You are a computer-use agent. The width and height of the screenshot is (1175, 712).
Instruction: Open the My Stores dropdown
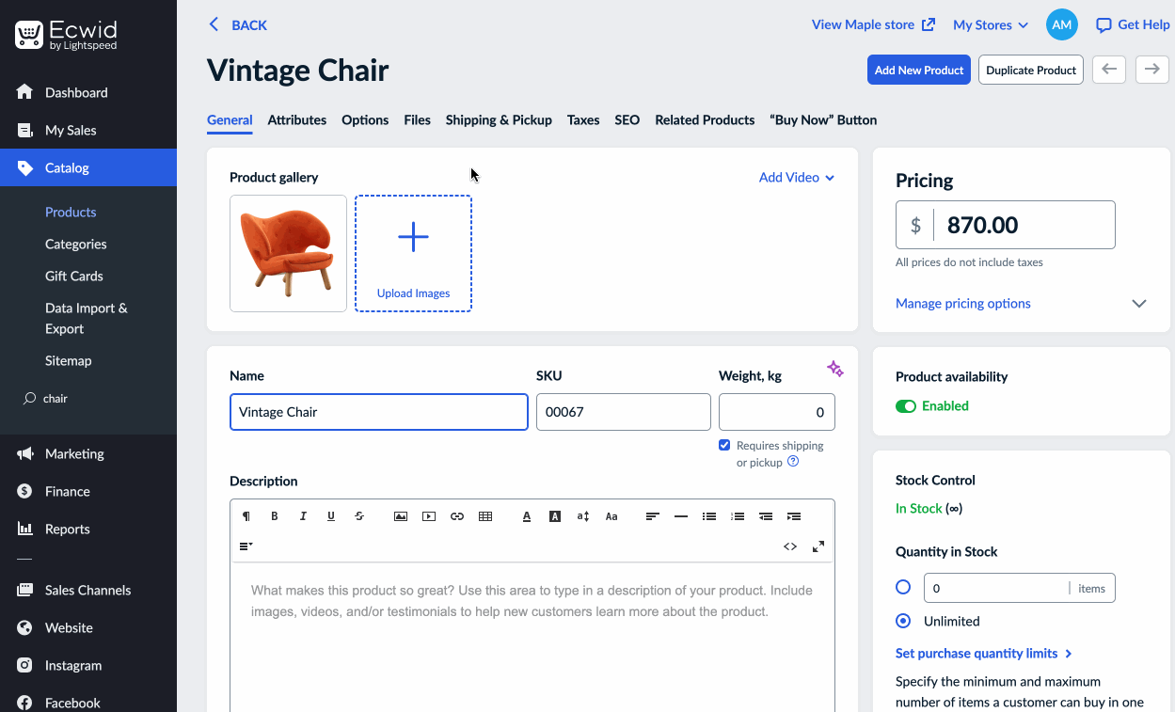991,25
